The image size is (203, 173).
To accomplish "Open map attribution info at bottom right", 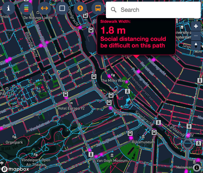I will pos(196,168).
